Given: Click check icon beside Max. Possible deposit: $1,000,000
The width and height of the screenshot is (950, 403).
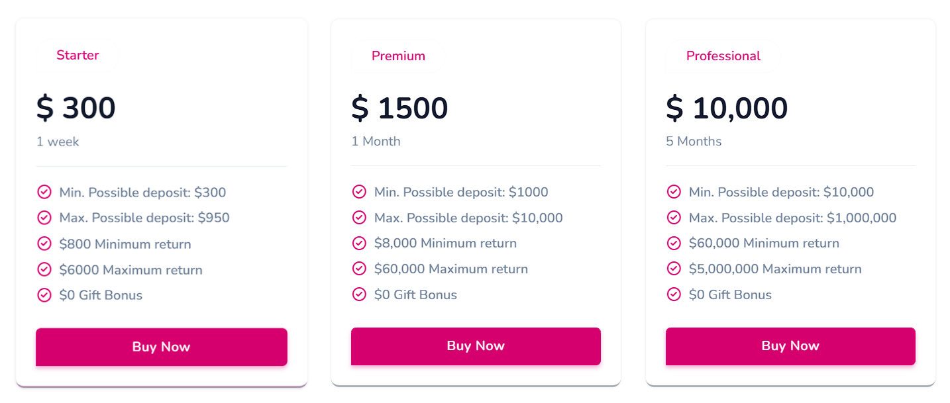Looking at the screenshot, I should (x=674, y=217).
